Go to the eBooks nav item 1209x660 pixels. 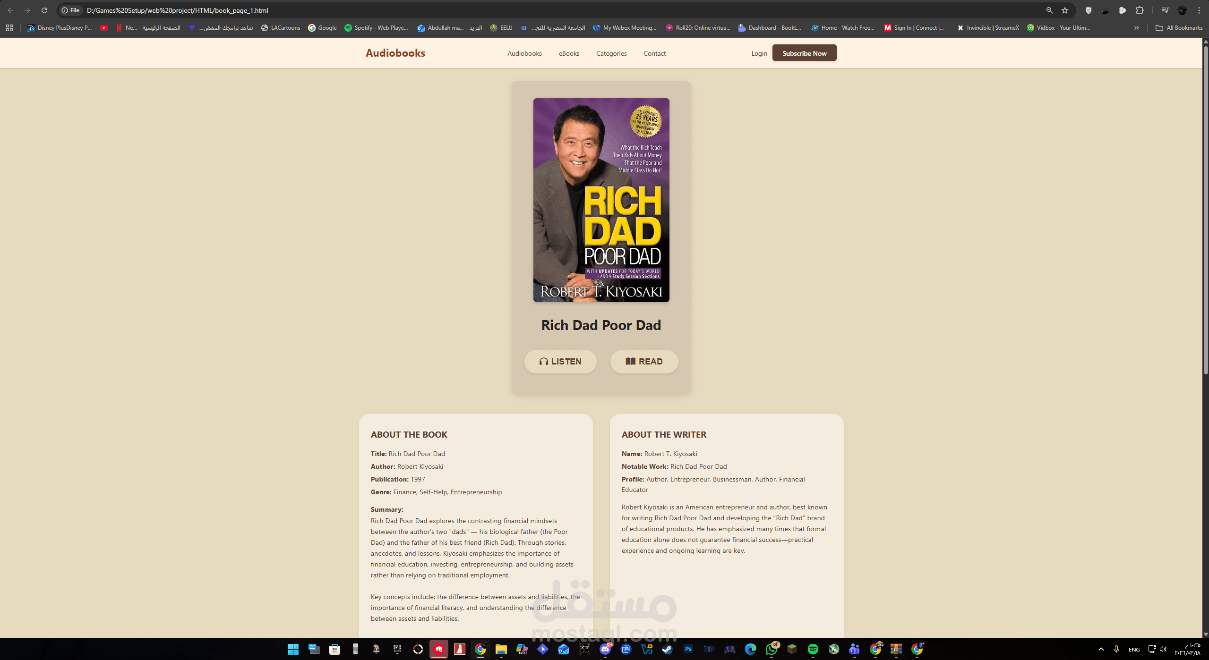point(569,53)
